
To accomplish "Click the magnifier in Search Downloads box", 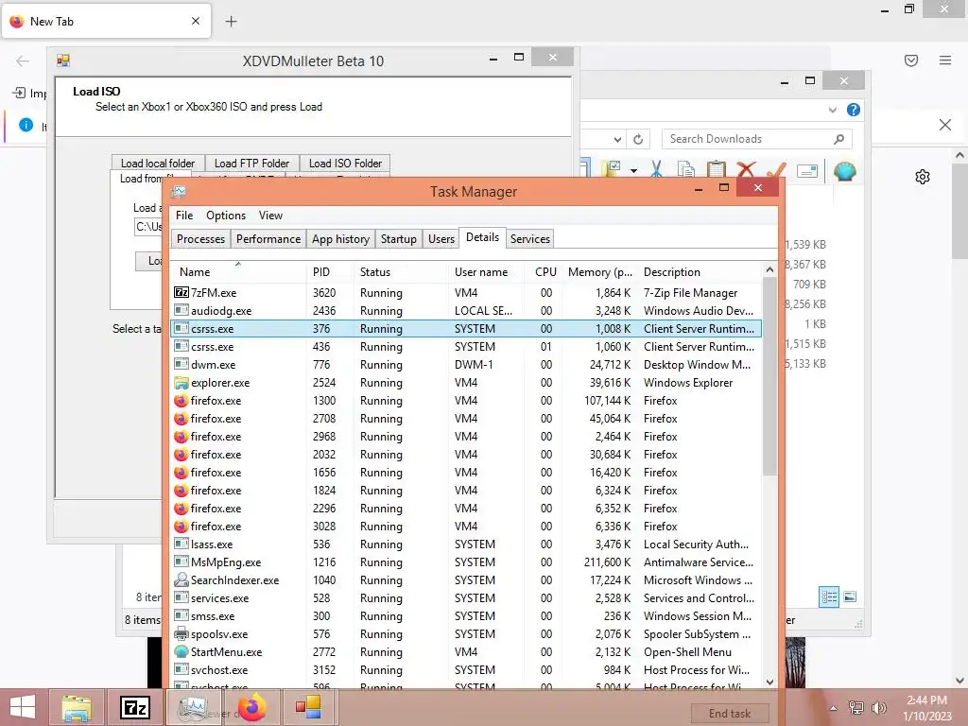I will coord(838,139).
